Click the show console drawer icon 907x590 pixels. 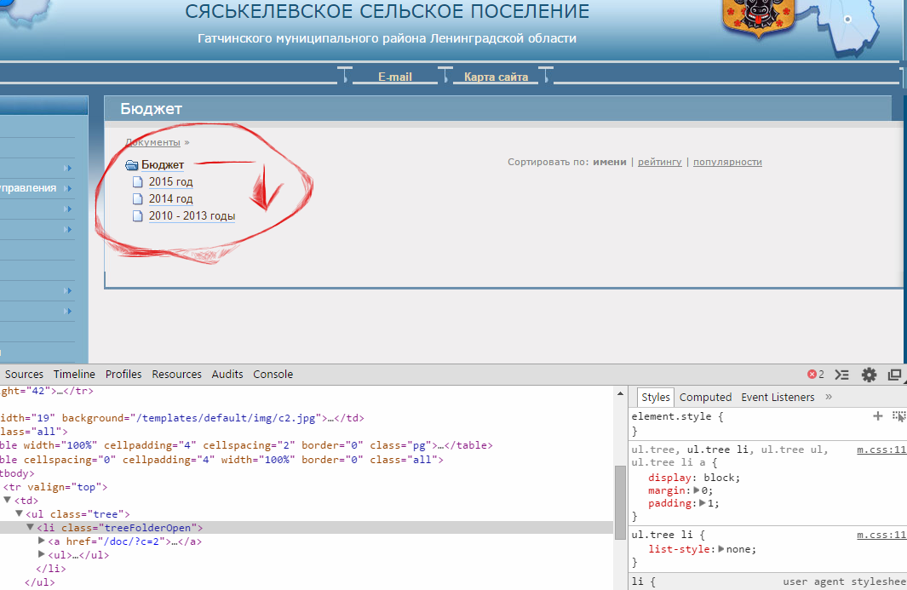tap(842, 375)
